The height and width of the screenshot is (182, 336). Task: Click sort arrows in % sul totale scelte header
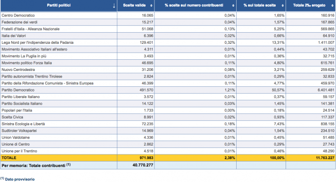283,6
